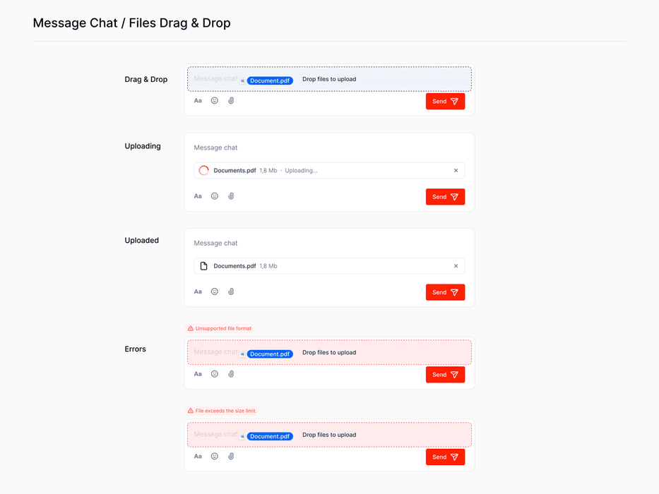This screenshot has height=494, width=659.
Task: Cancel the uploading Documents.pdf file
Action: click(x=456, y=171)
